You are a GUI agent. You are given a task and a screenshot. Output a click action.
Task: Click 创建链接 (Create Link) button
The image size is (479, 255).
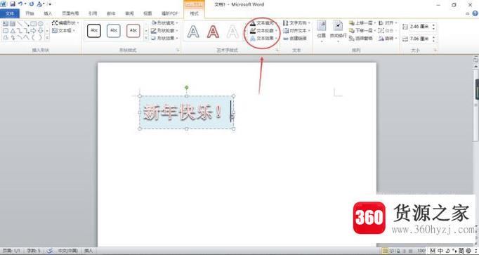click(295, 39)
